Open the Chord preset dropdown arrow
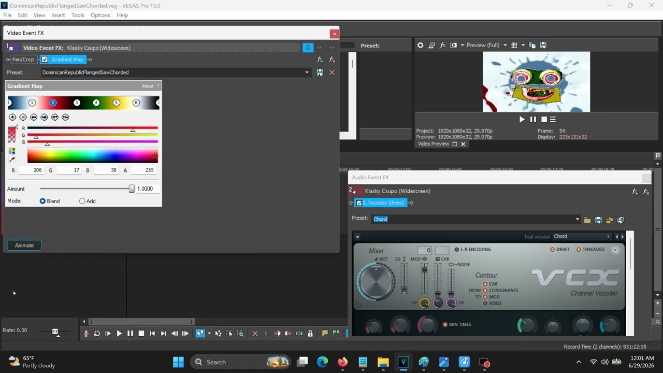Screen dimensions: 663x373 tap(577, 219)
